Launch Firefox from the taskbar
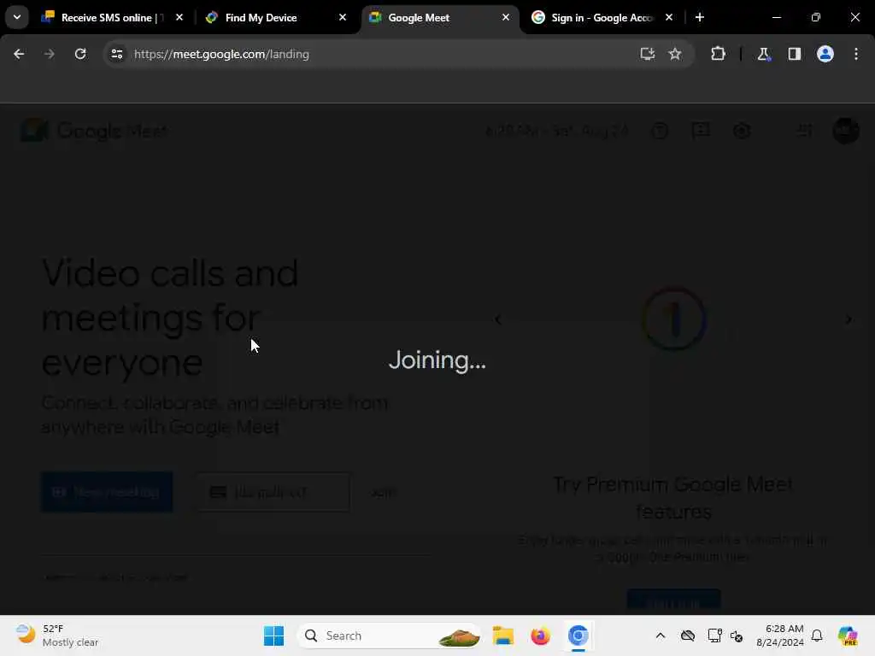Image resolution: width=875 pixels, height=656 pixels. point(540,635)
